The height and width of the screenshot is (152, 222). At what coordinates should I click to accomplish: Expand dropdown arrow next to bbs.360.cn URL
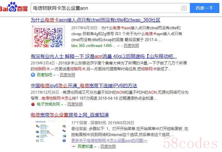coord(118,46)
